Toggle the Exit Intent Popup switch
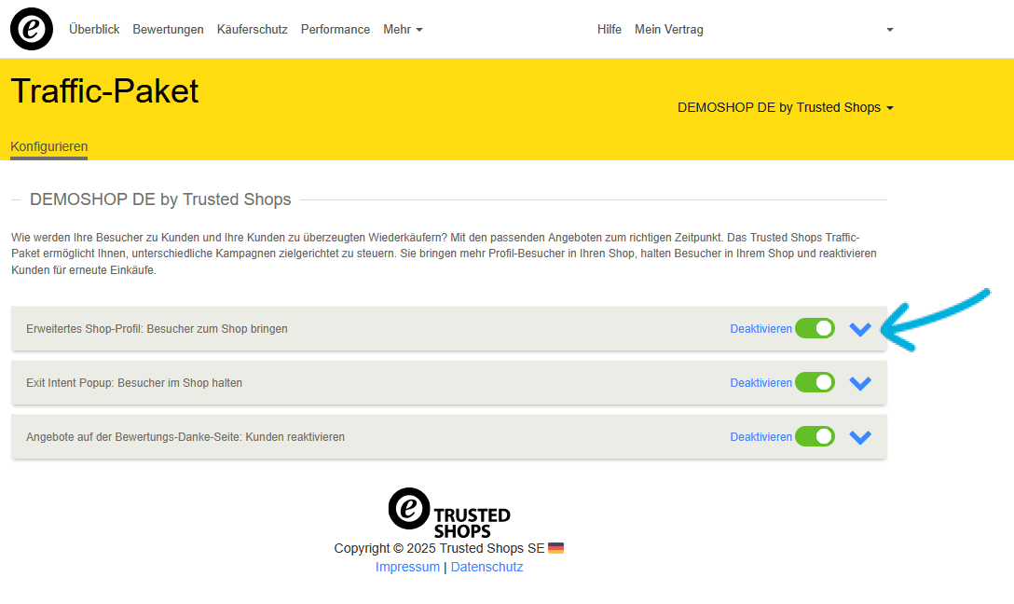The height and width of the screenshot is (604, 1014). coord(815,383)
